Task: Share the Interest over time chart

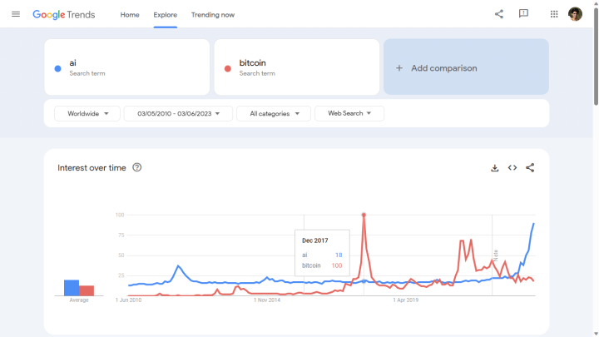Action: coord(530,167)
